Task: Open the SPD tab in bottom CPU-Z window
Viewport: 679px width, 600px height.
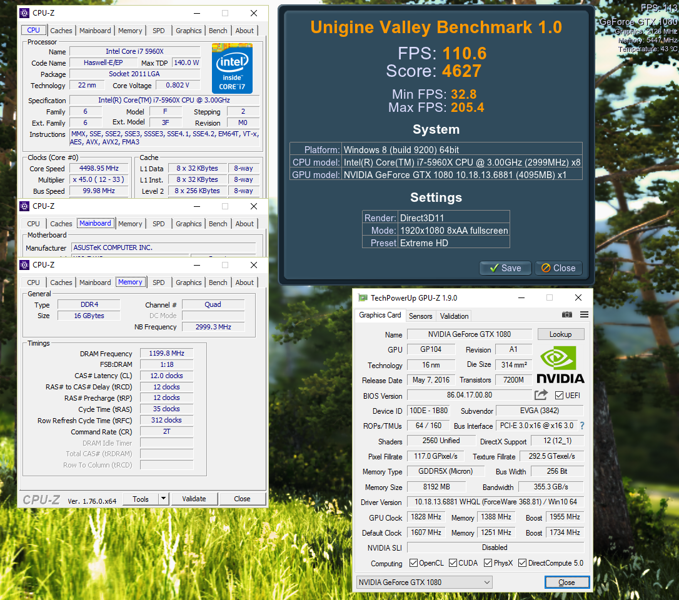Action: pos(158,282)
